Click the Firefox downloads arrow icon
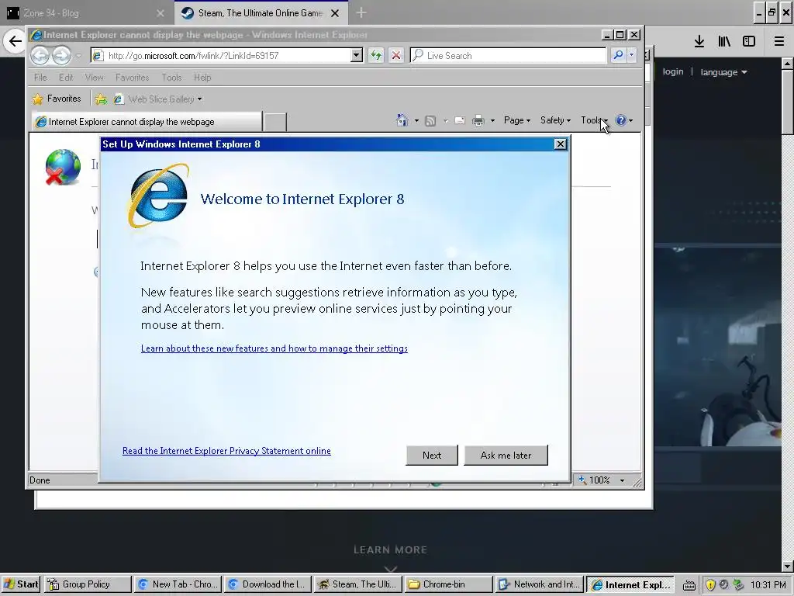Screen dimensions: 794x596 coord(699,41)
